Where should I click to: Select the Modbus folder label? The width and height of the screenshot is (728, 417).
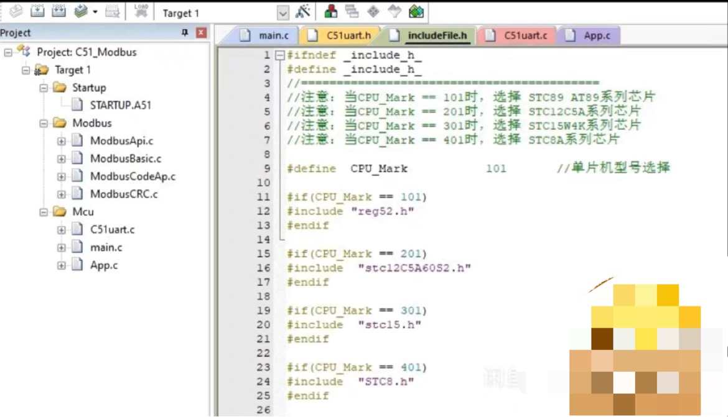pyautogui.click(x=92, y=123)
